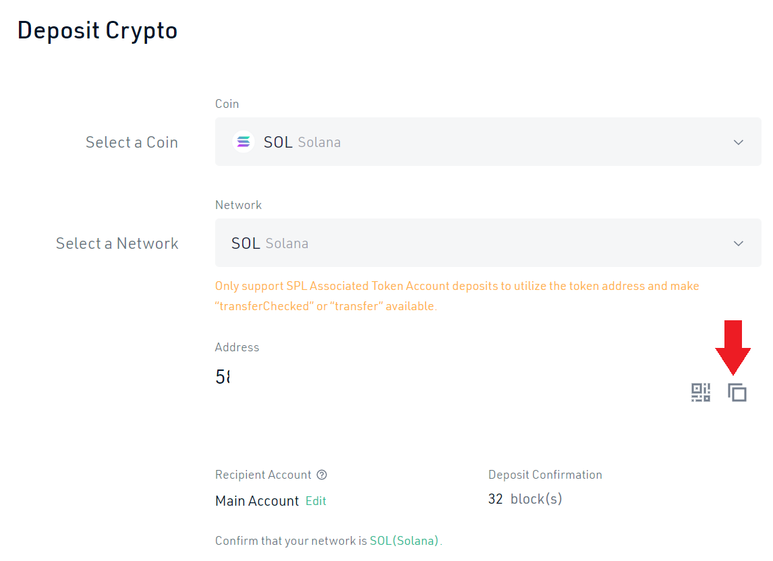Click the 32 block(s) confirmation value
The image size is (773, 561).
(x=525, y=499)
